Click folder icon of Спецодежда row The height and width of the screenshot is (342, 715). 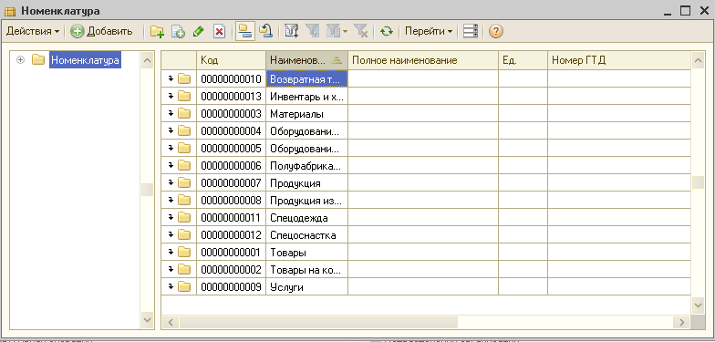click(184, 217)
